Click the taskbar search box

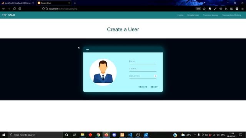coord(35,135)
